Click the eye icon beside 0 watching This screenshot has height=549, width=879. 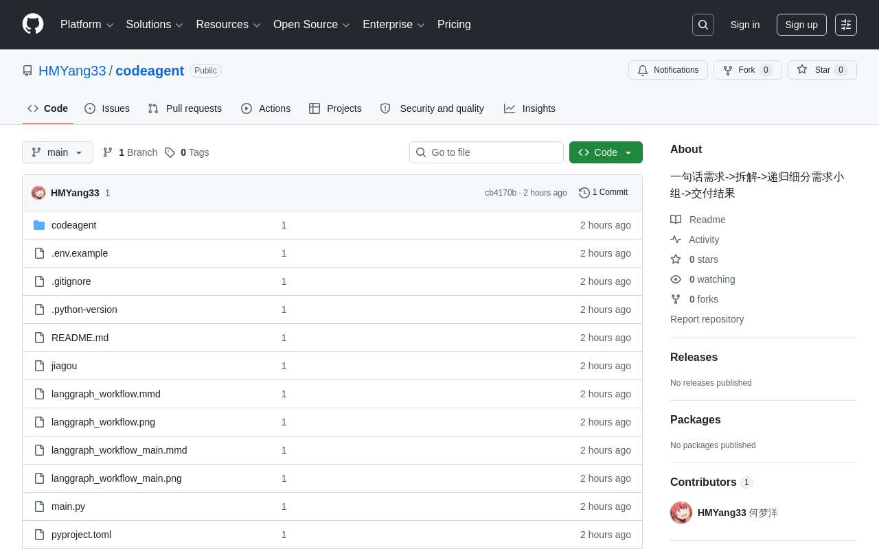pos(676,279)
